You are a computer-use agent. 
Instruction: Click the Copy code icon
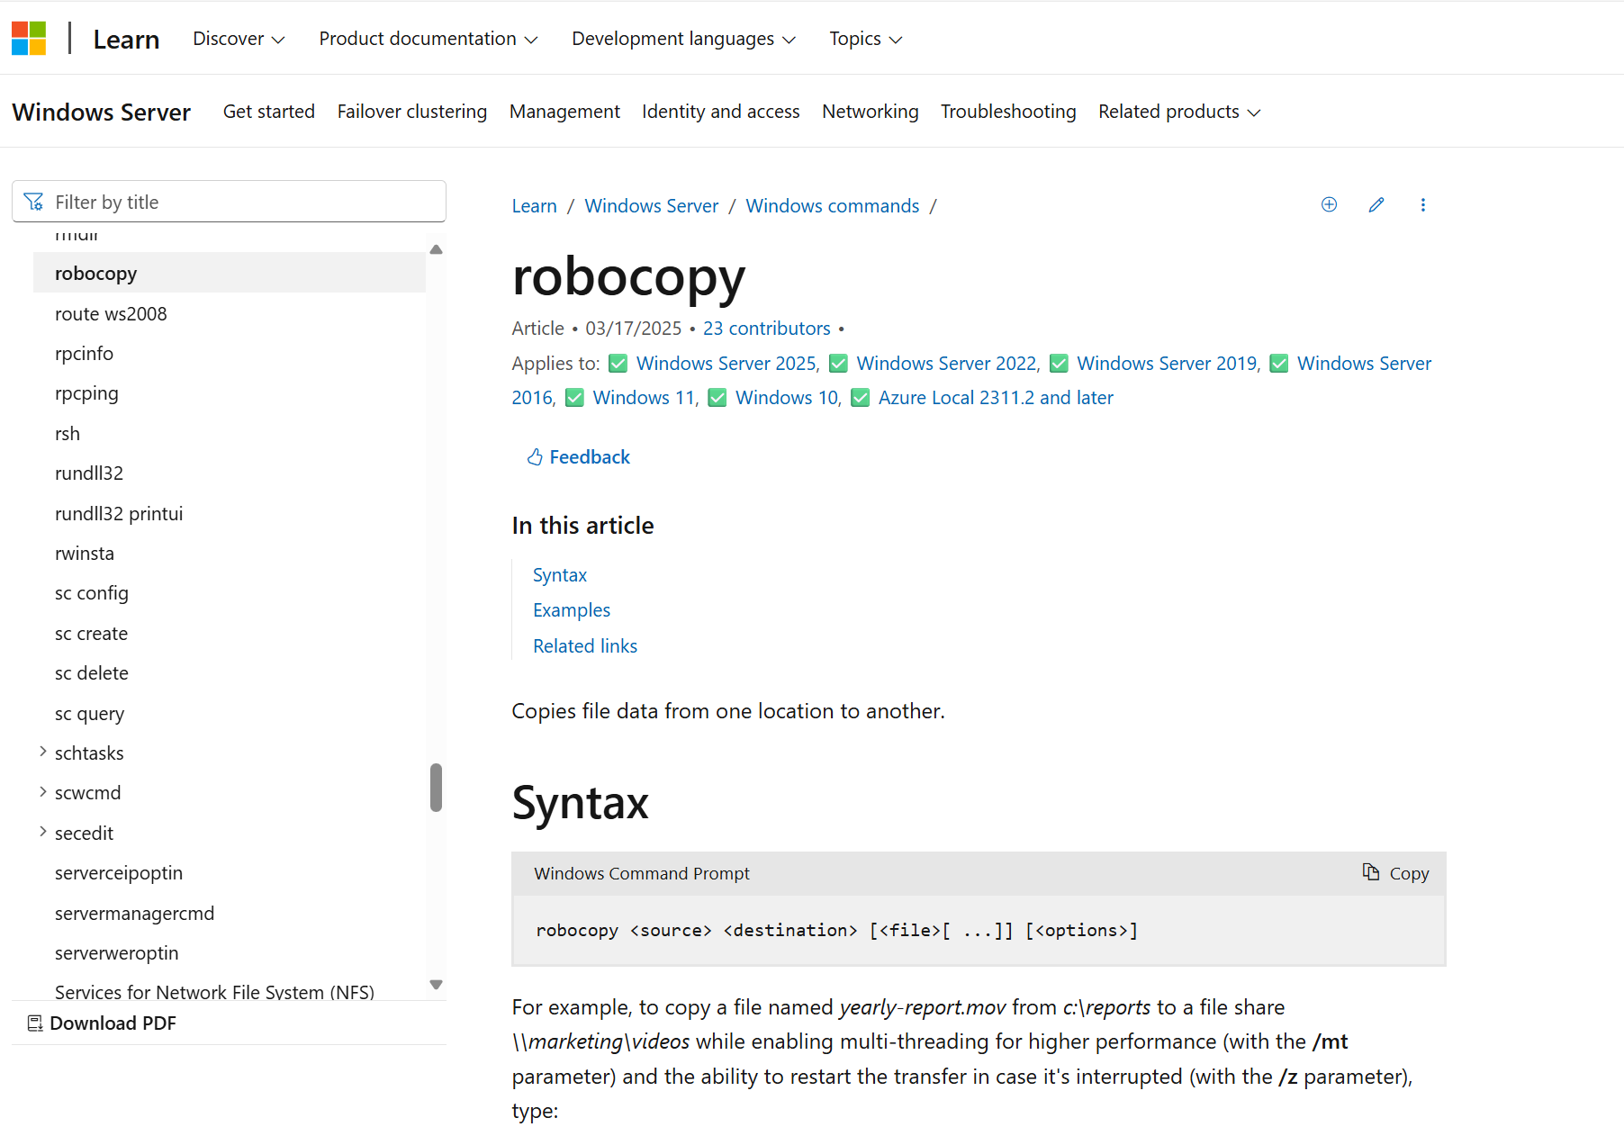tap(1370, 872)
